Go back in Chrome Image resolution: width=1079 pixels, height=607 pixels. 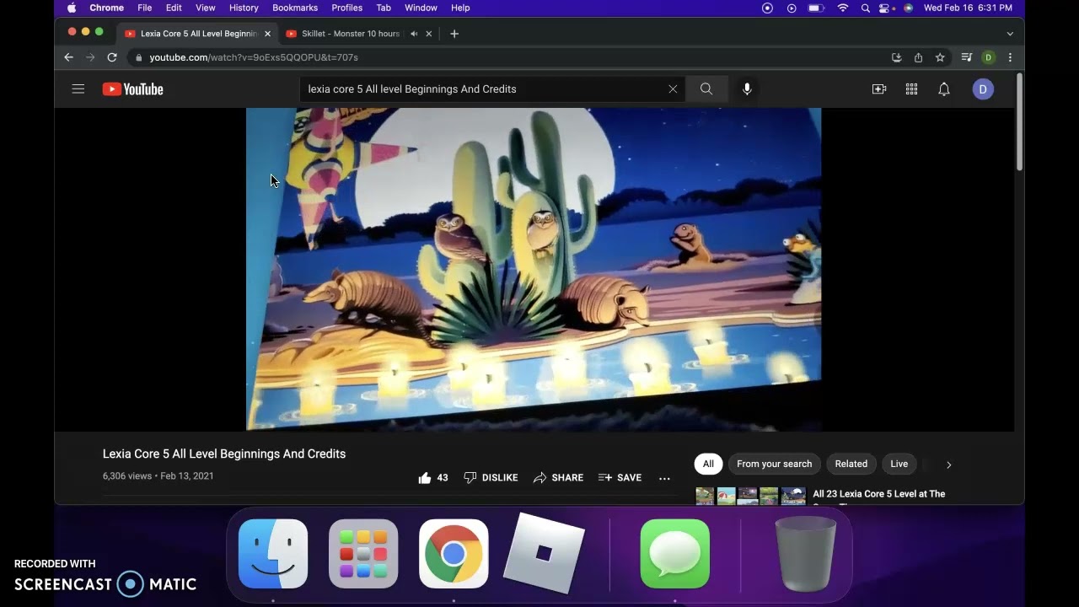pyautogui.click(x=69, y=57)
